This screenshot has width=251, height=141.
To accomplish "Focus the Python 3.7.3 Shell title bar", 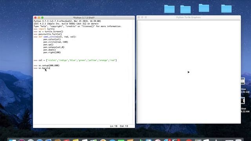I will [84, 18].
